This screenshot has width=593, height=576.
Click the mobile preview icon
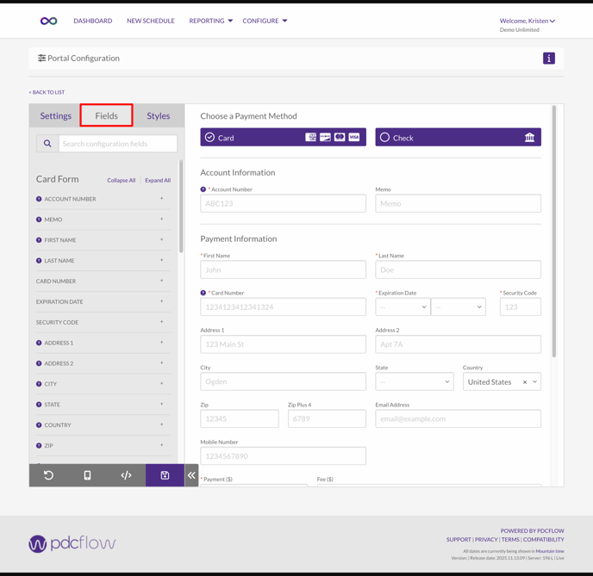tap(87, 475)
